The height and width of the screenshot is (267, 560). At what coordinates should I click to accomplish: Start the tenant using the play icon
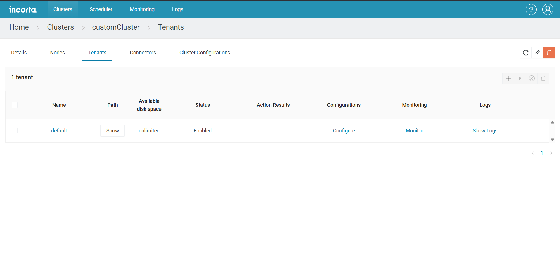click(x=520, y=78)
